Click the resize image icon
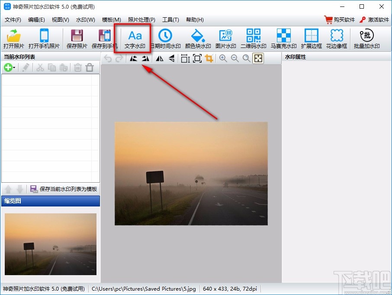This screenshot has height=295, width=392. coord(185,58)
